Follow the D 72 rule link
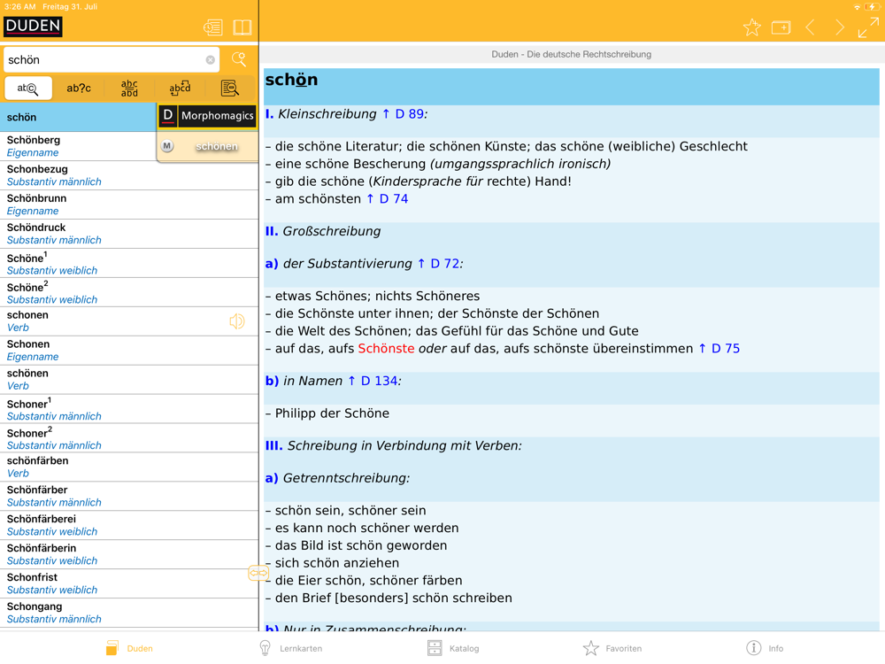885x664 pixels. click(439, 264)
